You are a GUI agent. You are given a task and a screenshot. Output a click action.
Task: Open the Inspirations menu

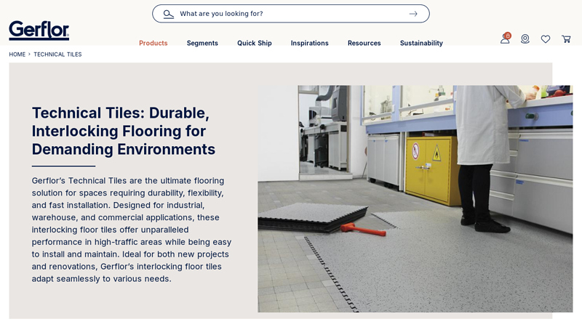(310, 43)
